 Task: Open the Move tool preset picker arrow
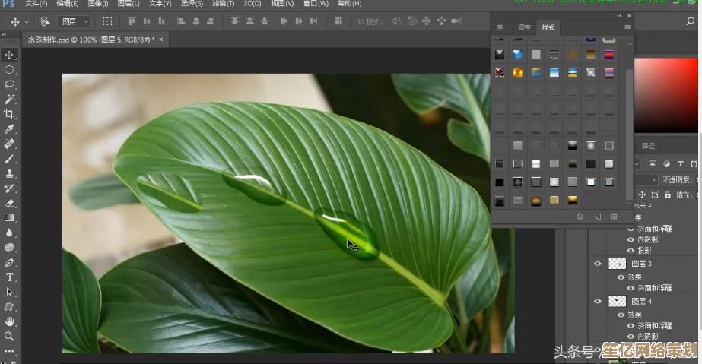point(27,22)
